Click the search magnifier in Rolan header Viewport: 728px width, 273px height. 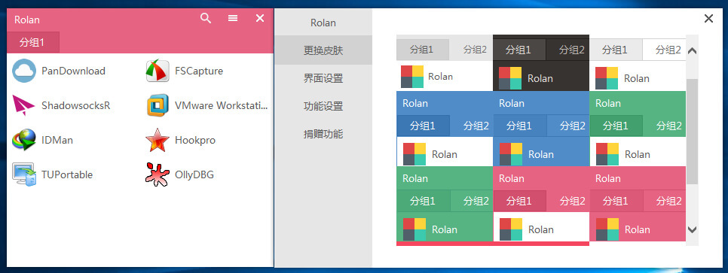click(x=206, y=19)
